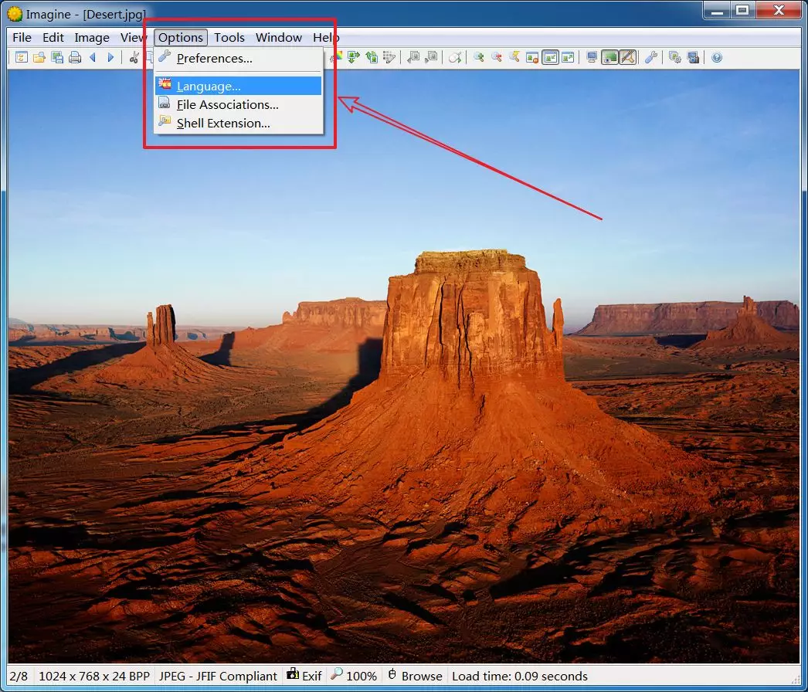
Task: Print the image using the printer icon
Action: click(x=75, y=57)
